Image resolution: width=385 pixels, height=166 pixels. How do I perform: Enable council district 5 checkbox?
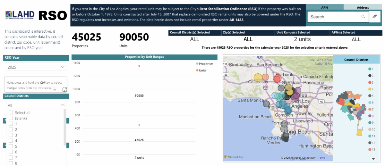11,146
